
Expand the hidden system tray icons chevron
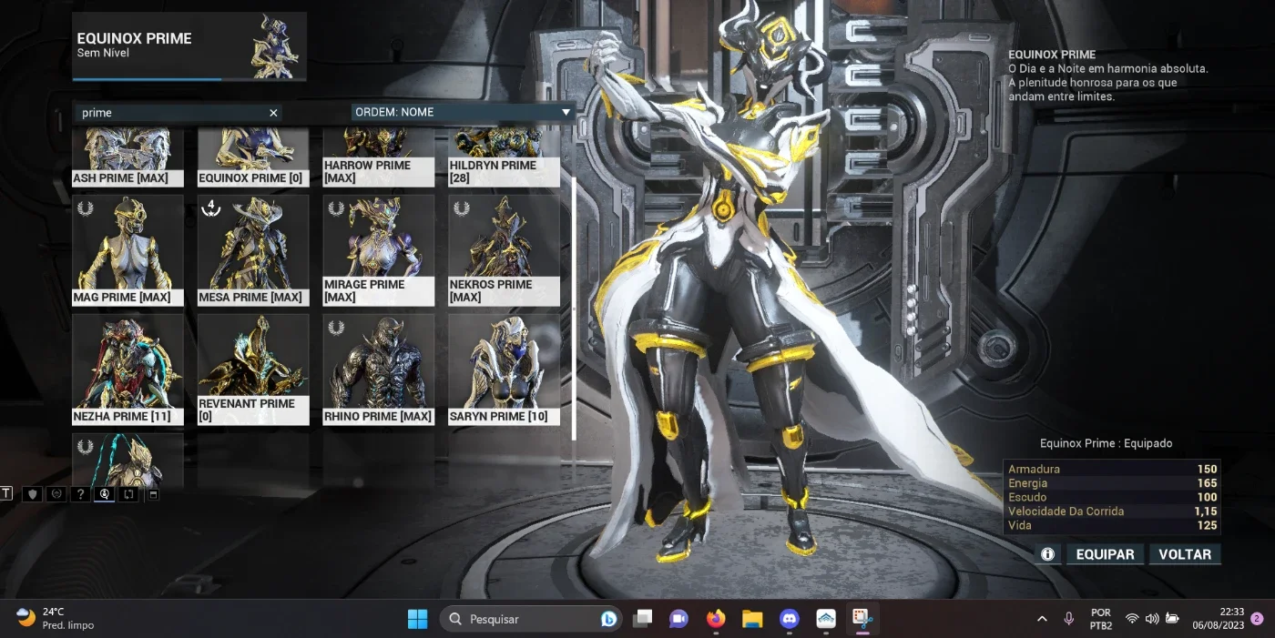coord(1042,619)
